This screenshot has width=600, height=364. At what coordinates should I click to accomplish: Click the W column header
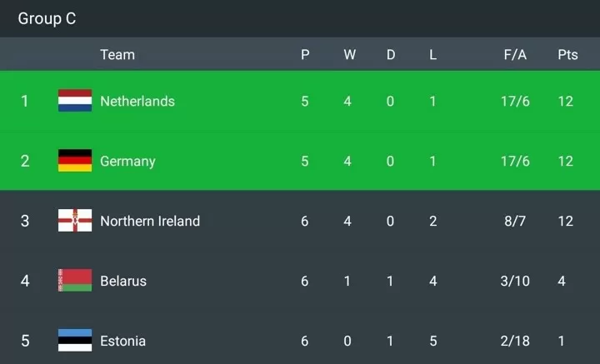point(349,55)
